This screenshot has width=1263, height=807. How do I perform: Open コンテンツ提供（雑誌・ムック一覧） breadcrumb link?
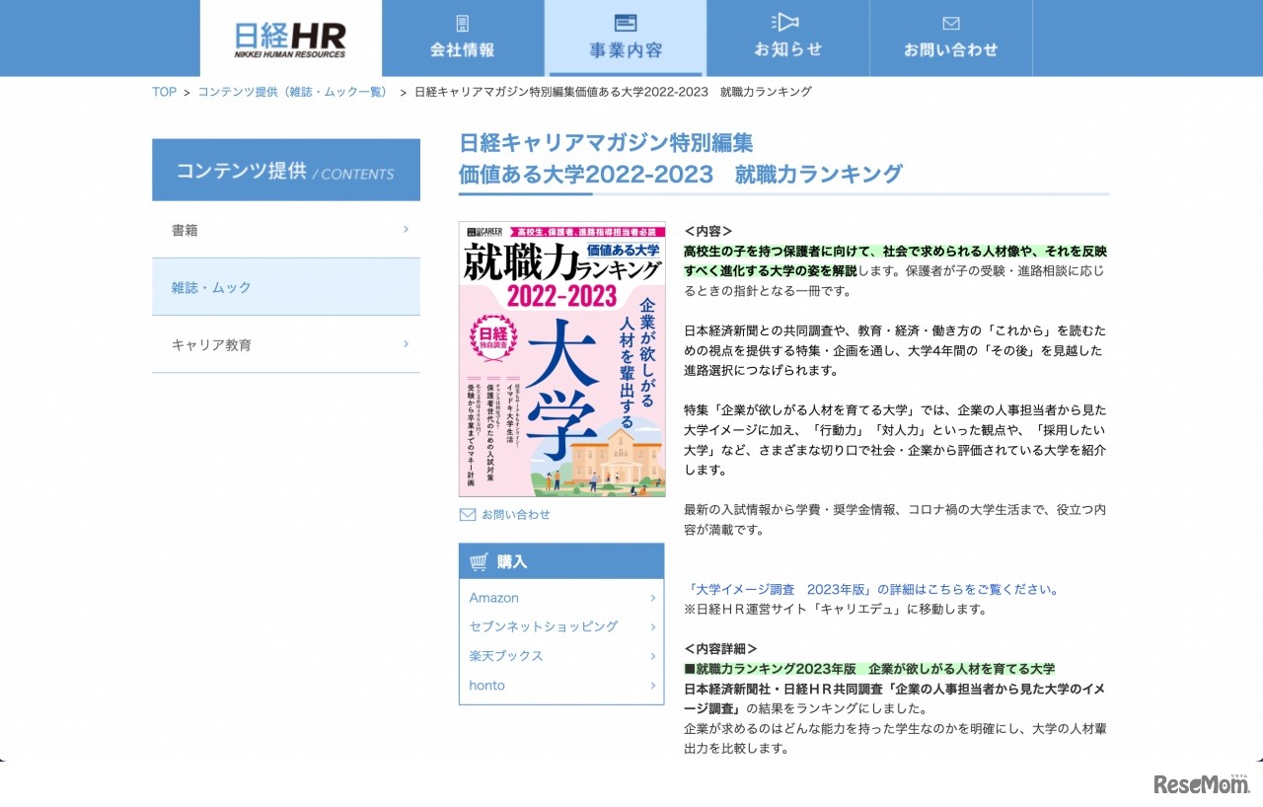point(293,92)
